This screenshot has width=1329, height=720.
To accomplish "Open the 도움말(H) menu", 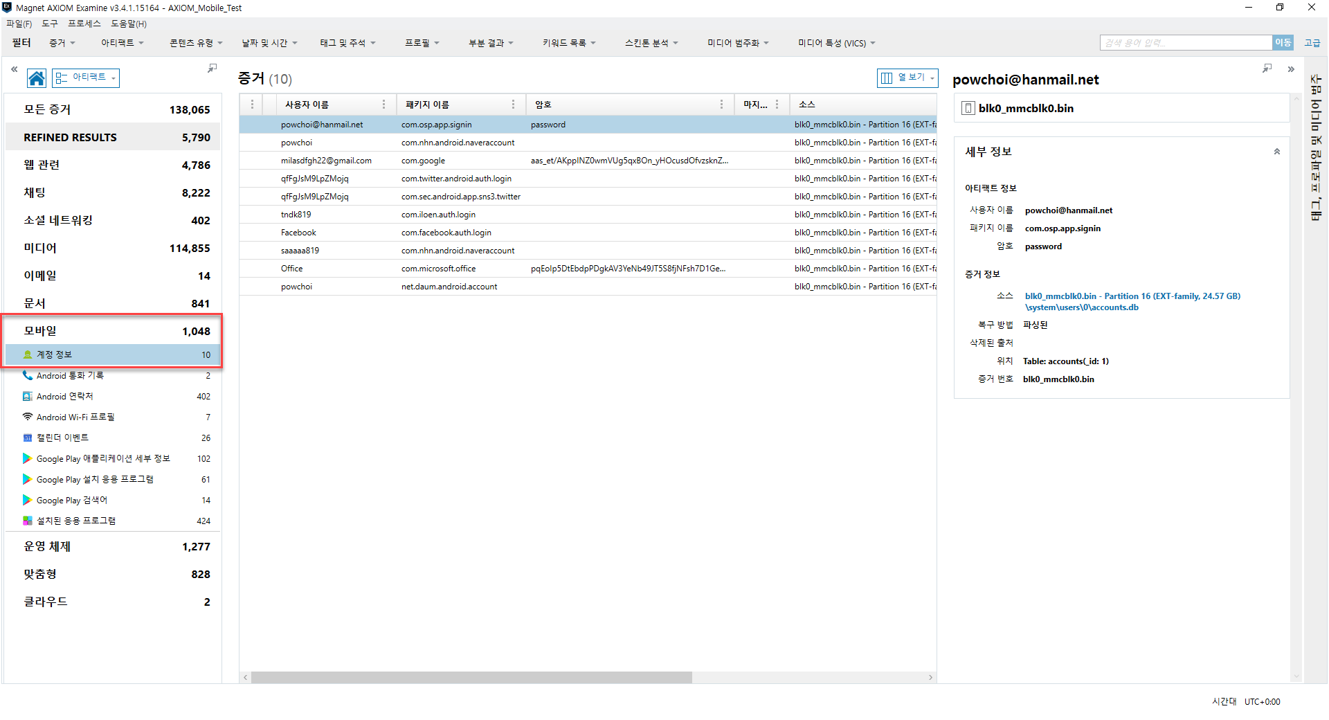I will (129, 24).
